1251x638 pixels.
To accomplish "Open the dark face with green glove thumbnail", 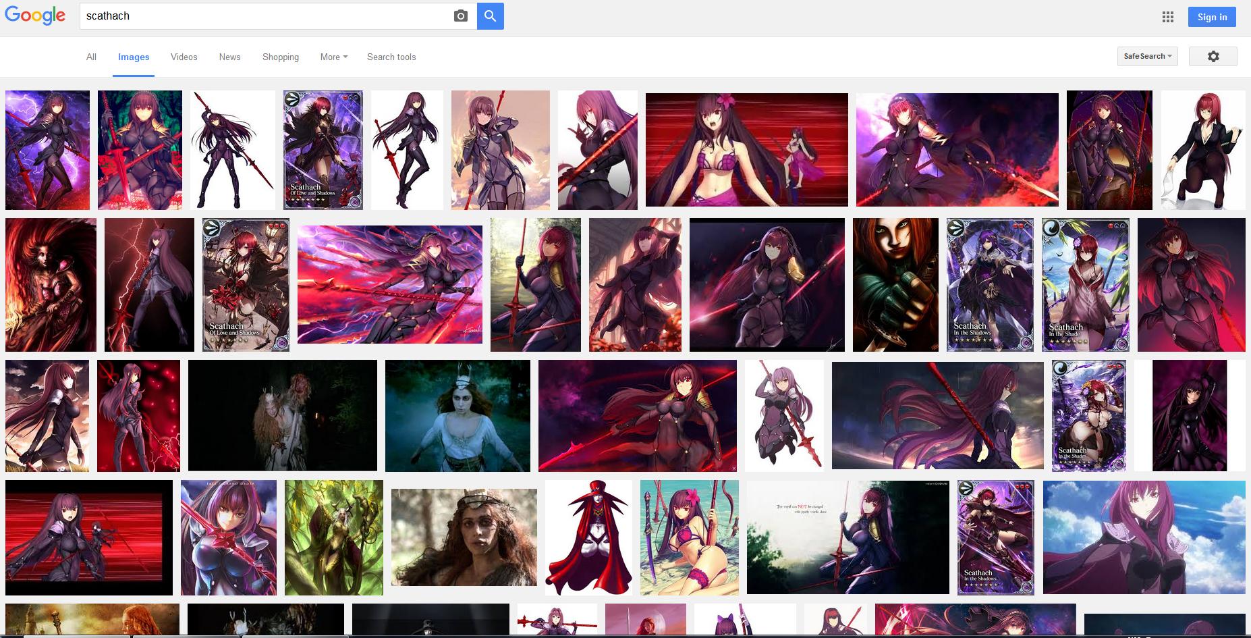I will (895, 285).
